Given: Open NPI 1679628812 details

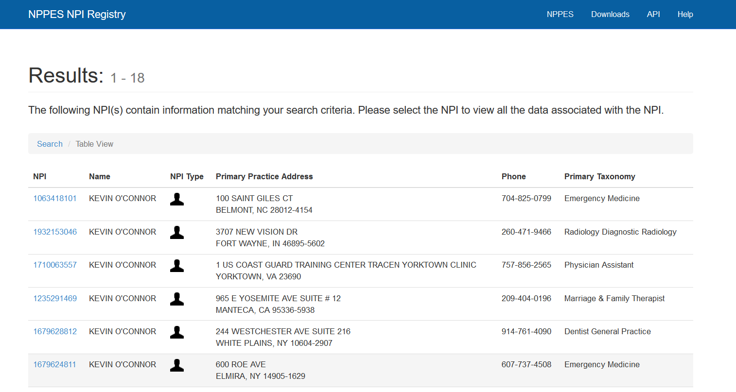Looking at the screenshot, I should (55, 331).
